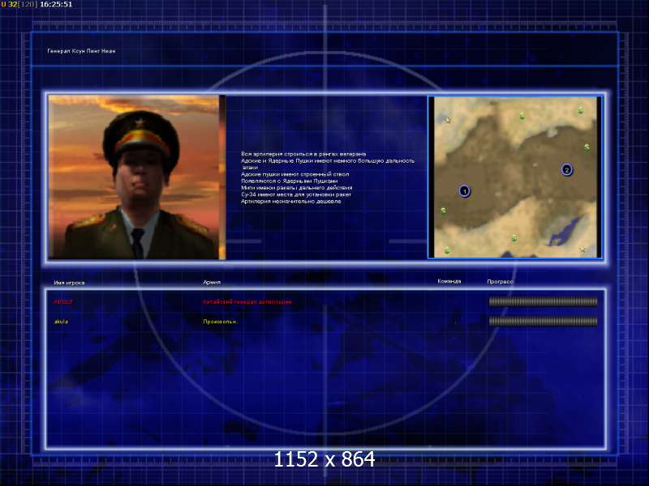Viewport: 649px width, 486px height.
Task: Click the star icon in minimap's lower-right corner
Action: [582, 249]
